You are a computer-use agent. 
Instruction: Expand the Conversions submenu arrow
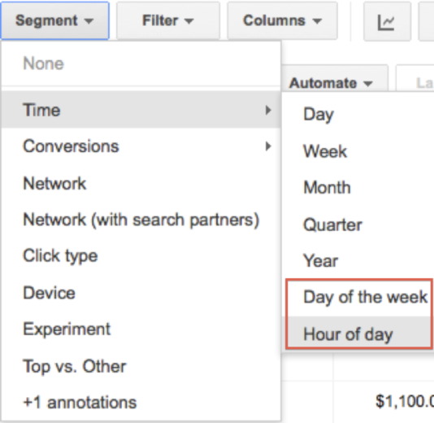click(x=267, y=146)
